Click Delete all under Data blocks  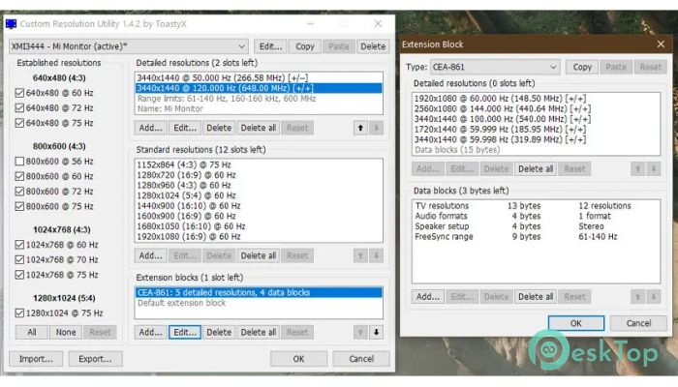coord(536,297)
